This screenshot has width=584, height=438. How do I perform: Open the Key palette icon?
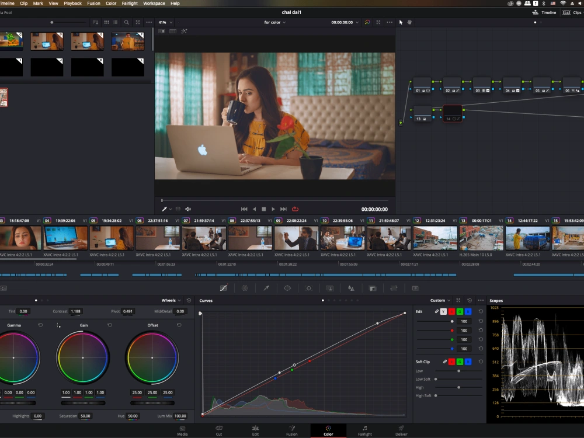point(373,288)
